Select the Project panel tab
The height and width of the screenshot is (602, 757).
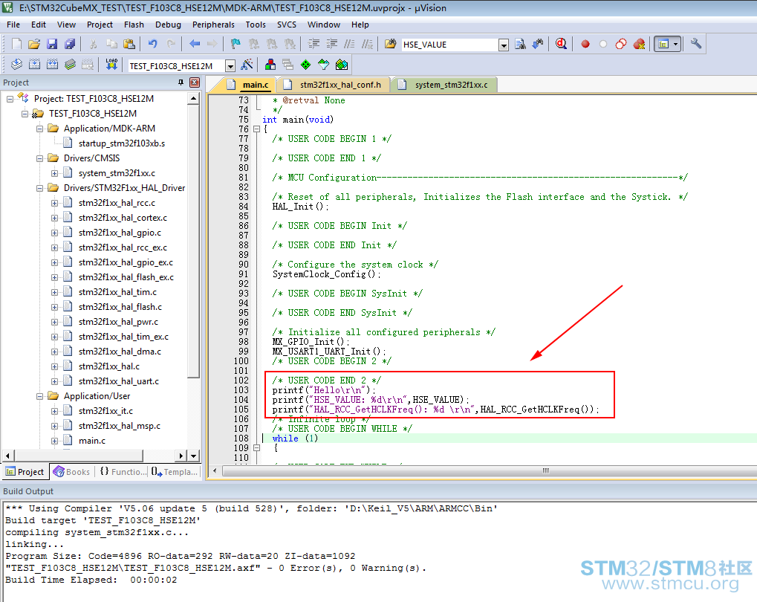tap(25, 472)
